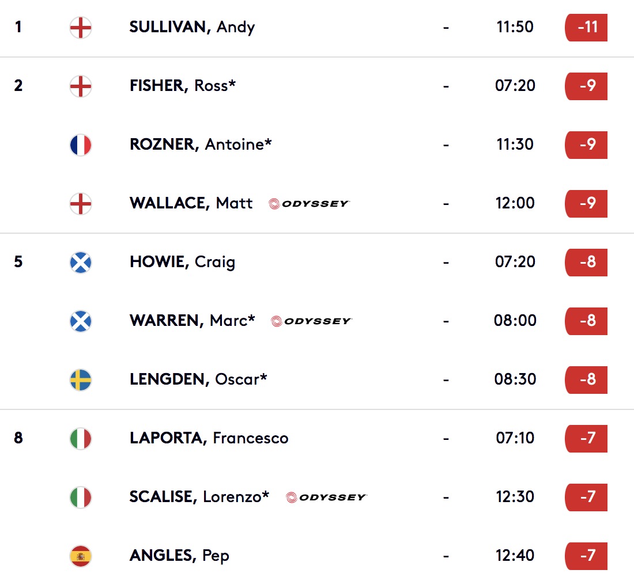Image resolution: width=634 pixels, height=585 pixels.
Task: Select WARREN, Marc player name
Action: pos(192,320)
